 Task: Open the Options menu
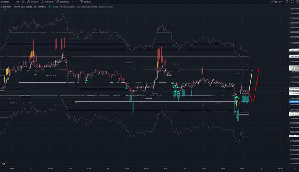coord(85,2)
